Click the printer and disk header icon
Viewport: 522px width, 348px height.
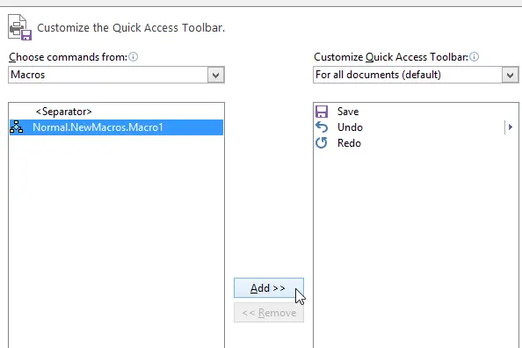click(x=19, y=27)
